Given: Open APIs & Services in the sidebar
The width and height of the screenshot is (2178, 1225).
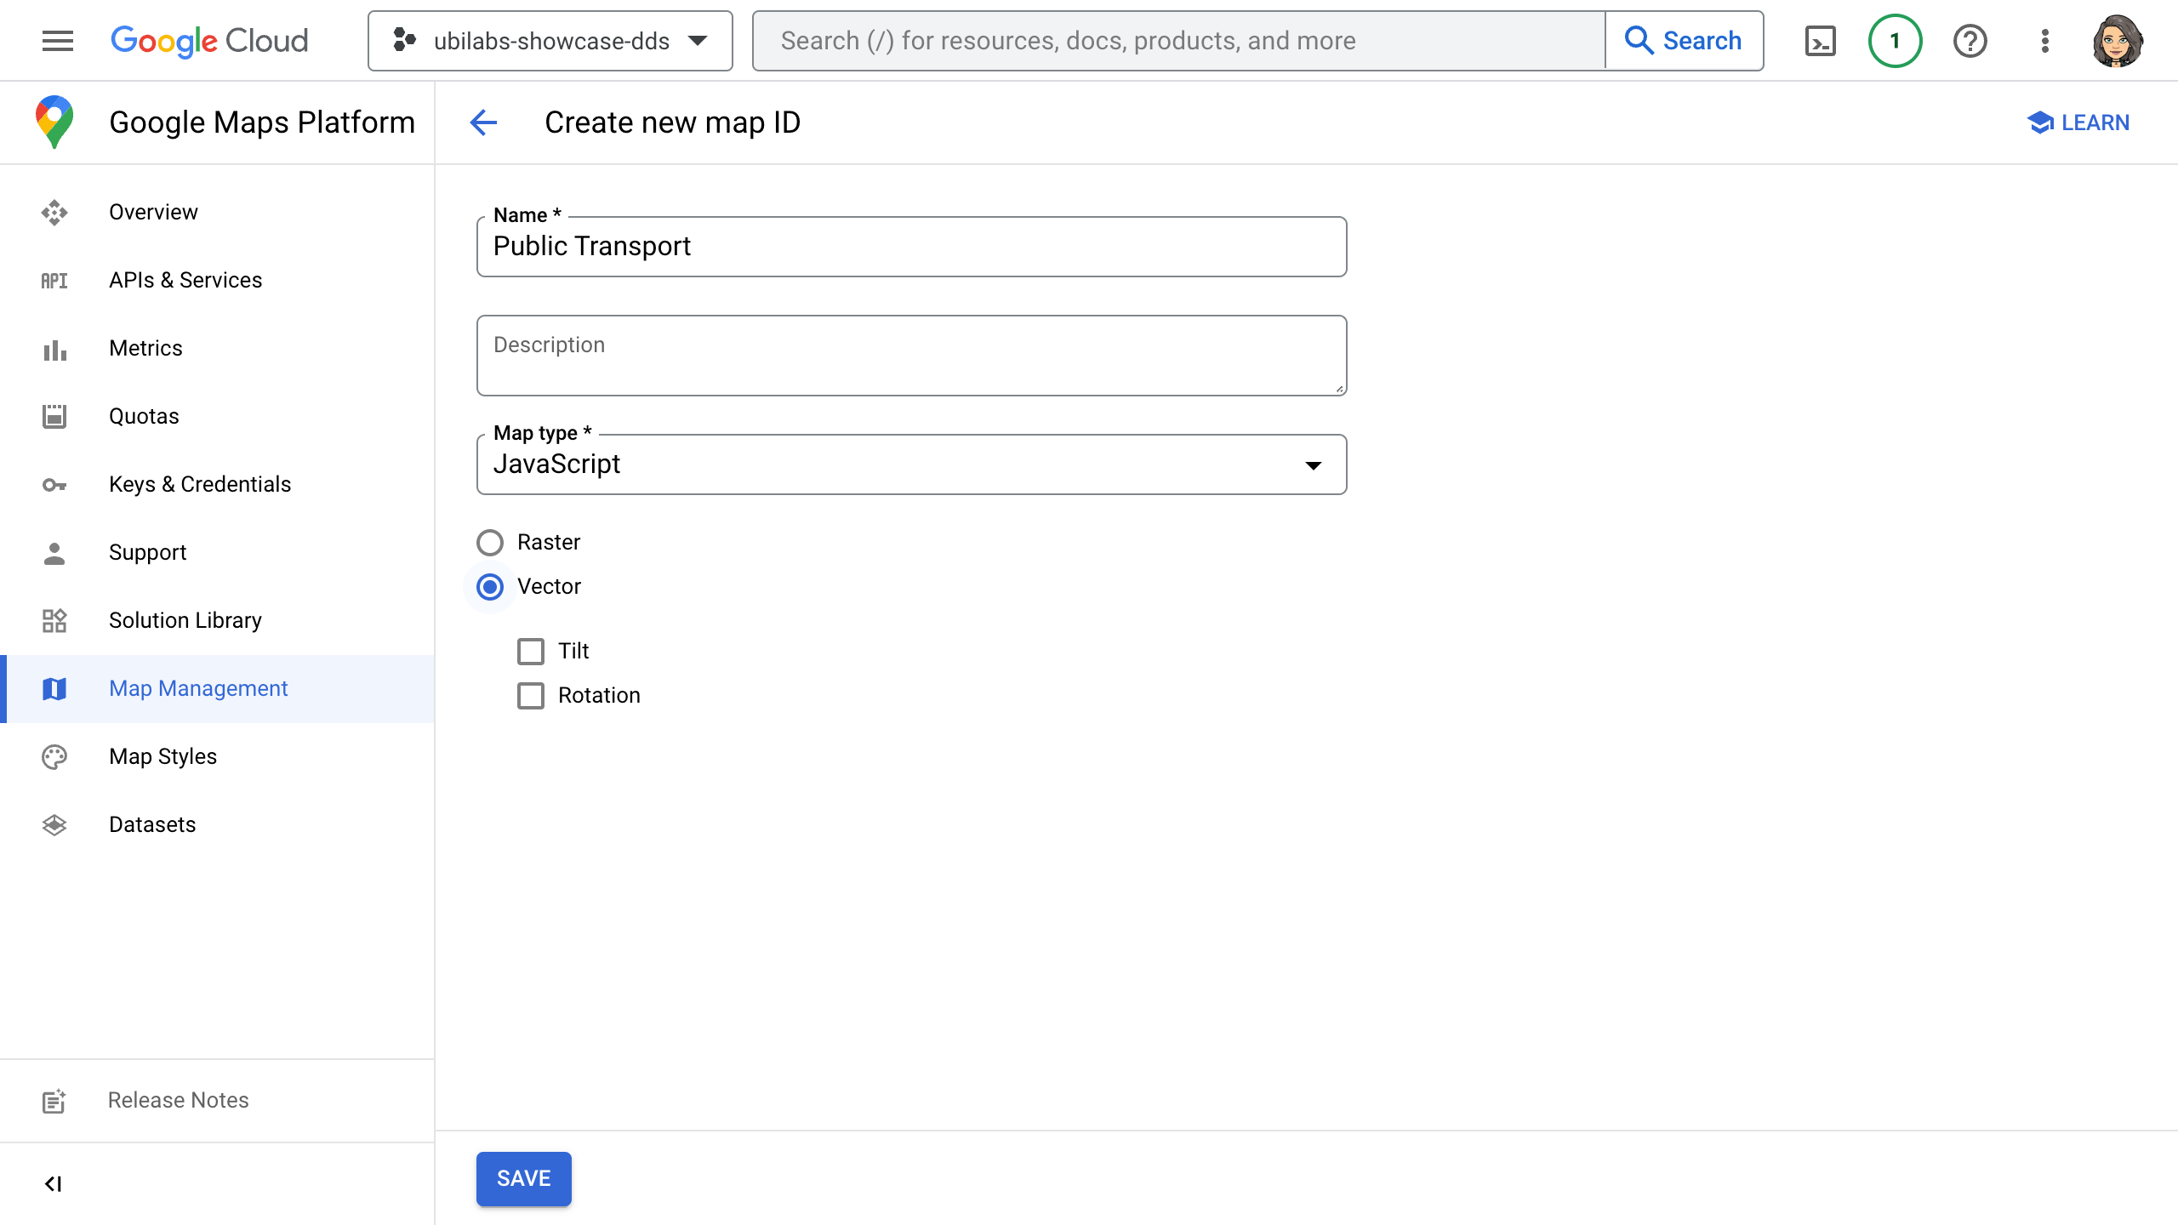Looking at the screenshot, I should tap(217, 280).
